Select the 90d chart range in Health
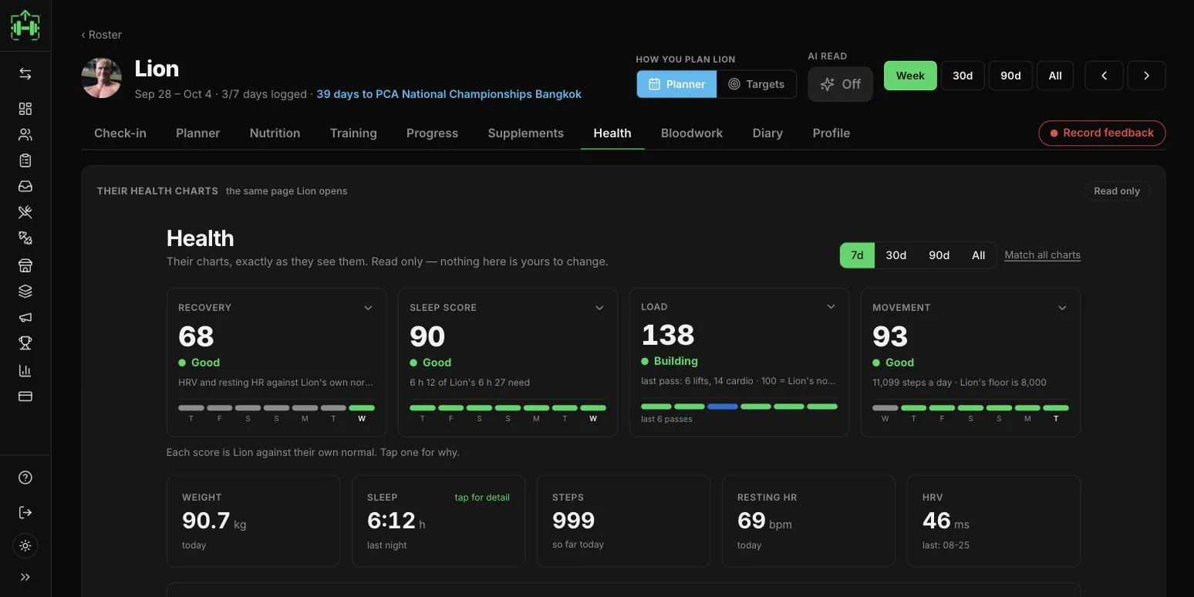 coord(939,255)
